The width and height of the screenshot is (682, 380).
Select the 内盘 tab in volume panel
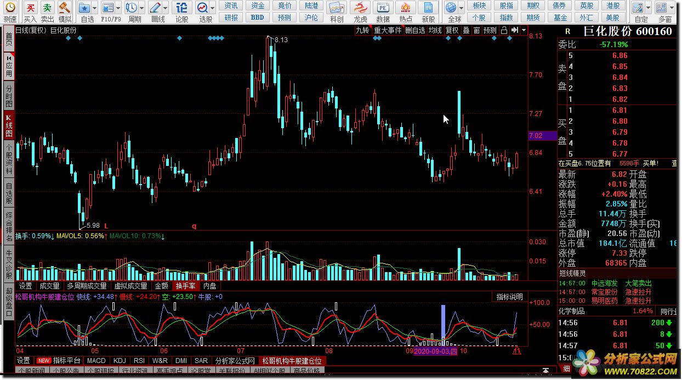coord(209,286)
